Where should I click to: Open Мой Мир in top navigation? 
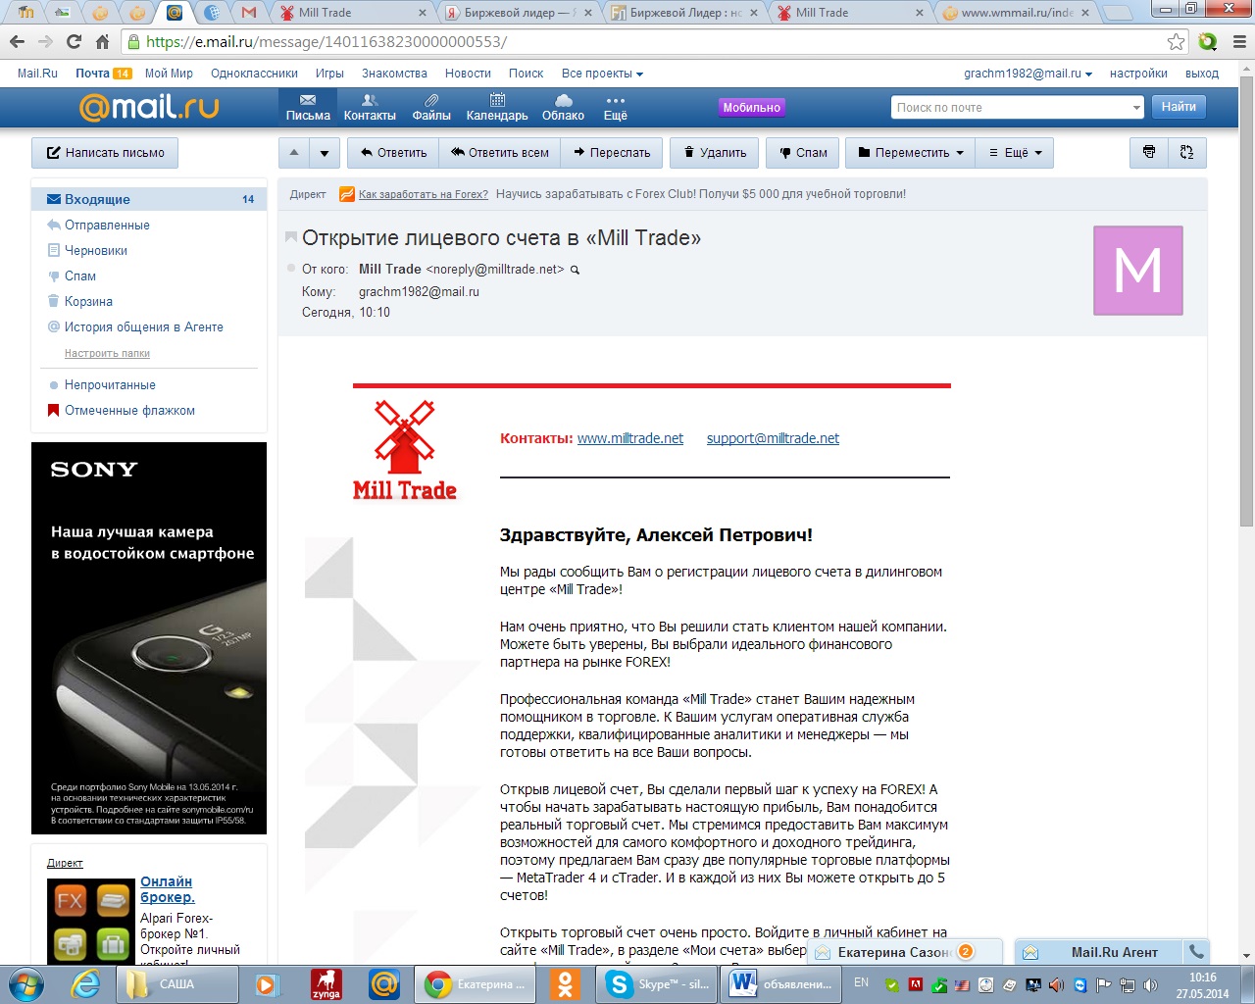tap(169, 74)
